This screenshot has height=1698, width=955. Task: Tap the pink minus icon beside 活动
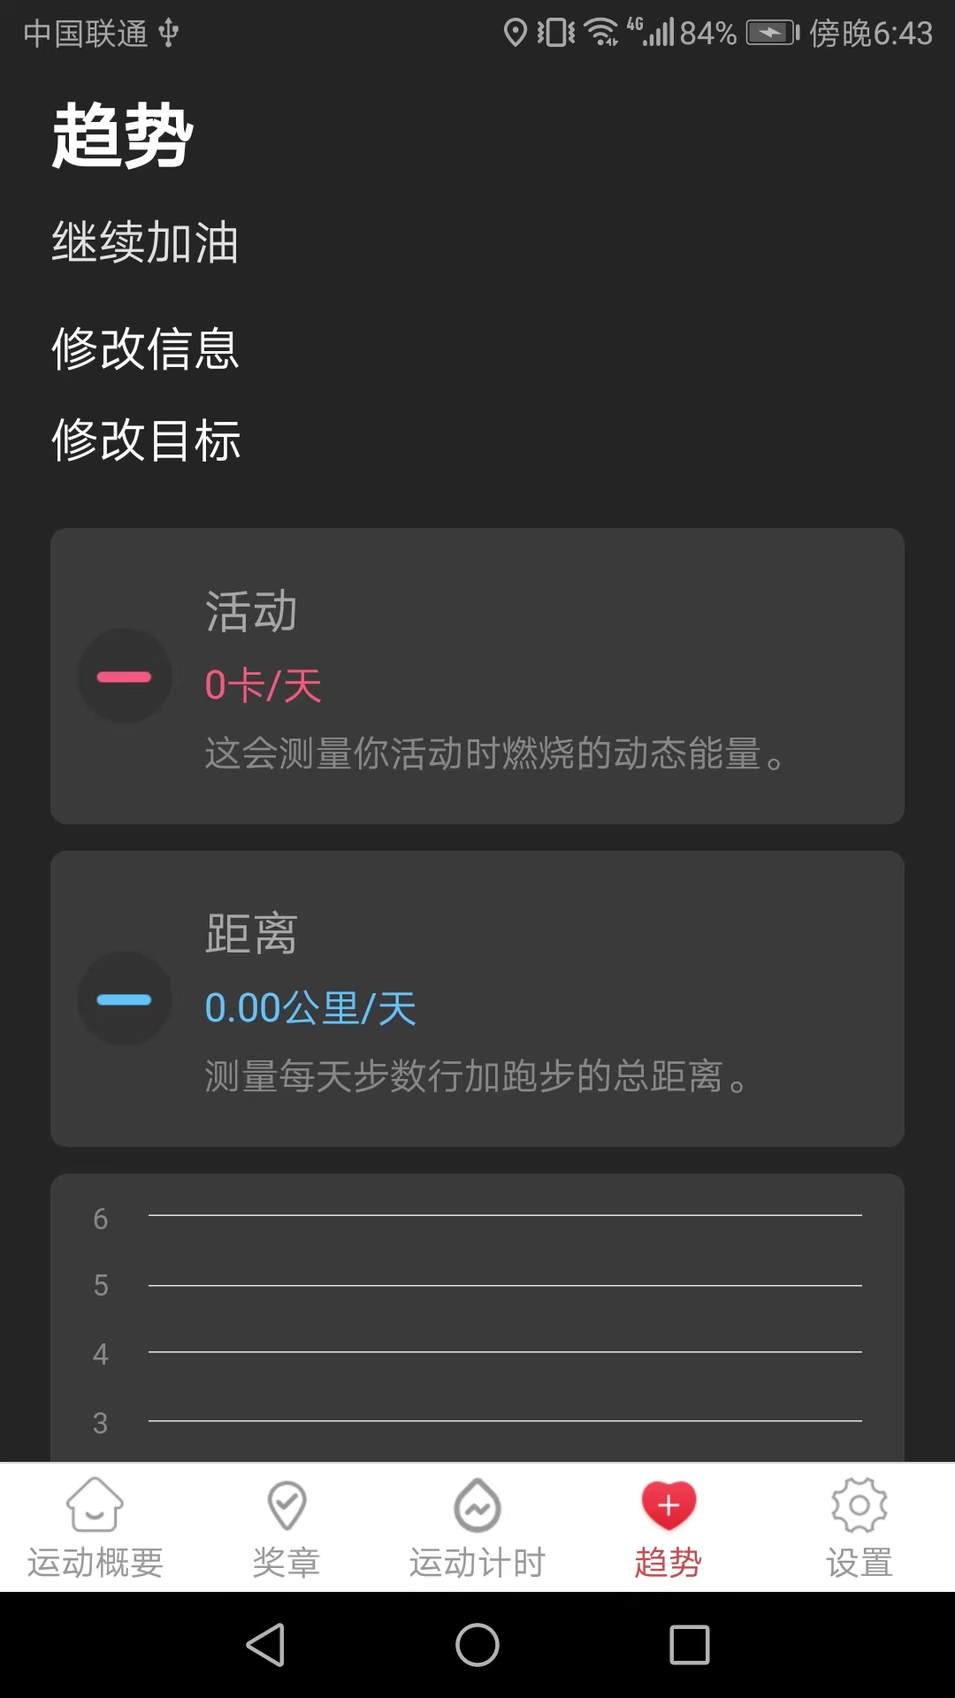tap(125, 677)
